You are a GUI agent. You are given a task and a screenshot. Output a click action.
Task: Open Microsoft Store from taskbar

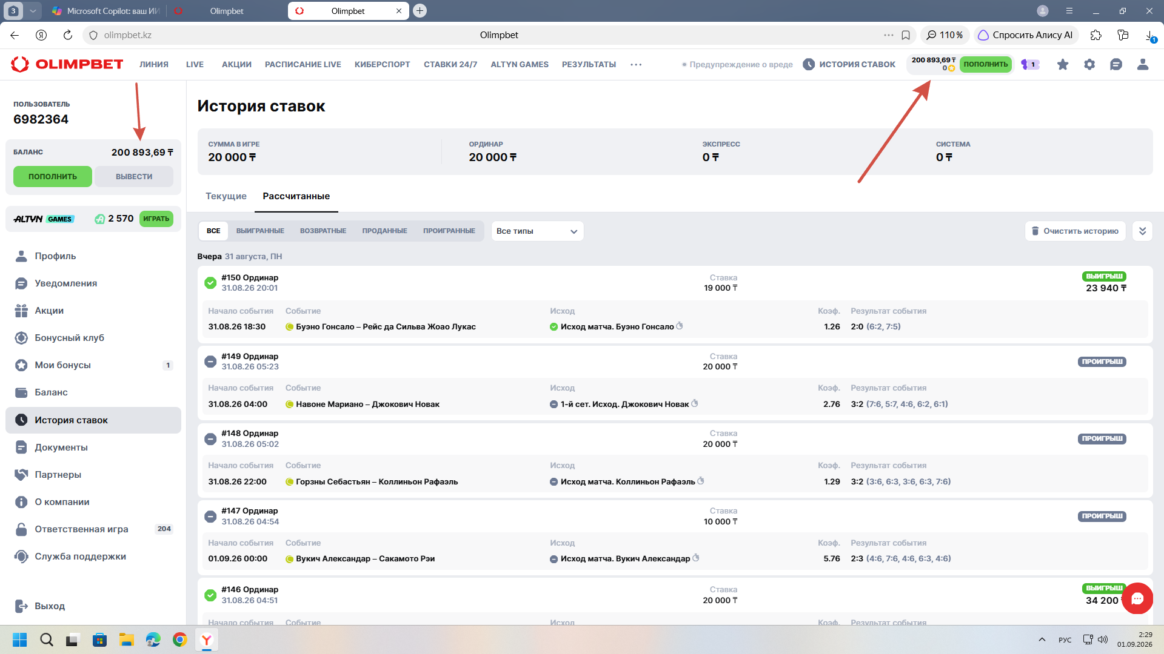click(x=99, y=639)
